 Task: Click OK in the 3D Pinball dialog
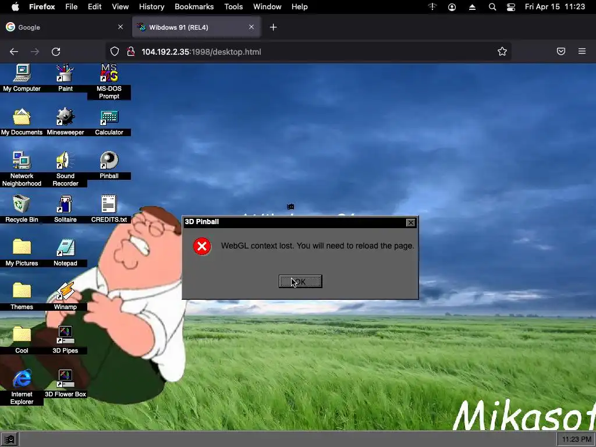[x=300, y=282]
